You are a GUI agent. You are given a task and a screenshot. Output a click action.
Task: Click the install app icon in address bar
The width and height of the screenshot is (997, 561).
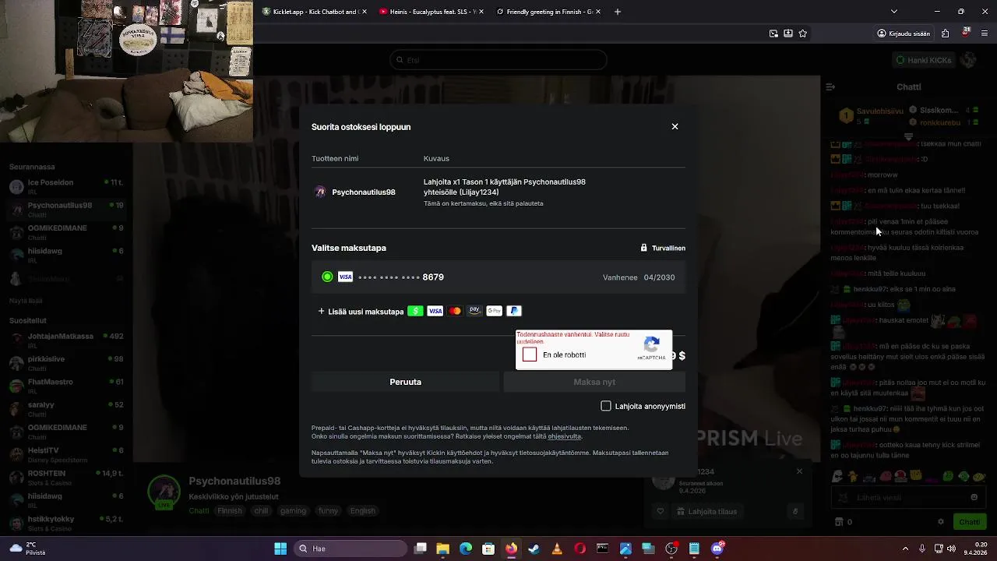[788, 34]
